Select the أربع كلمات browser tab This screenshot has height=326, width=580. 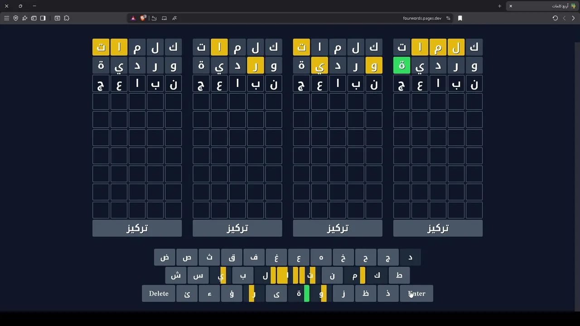[x=542, y=6]
